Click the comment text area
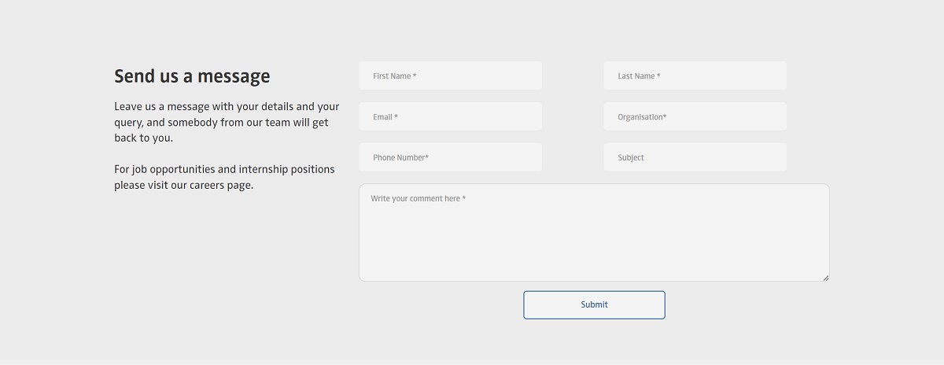The image size is (944, 365). coord(594,236)
